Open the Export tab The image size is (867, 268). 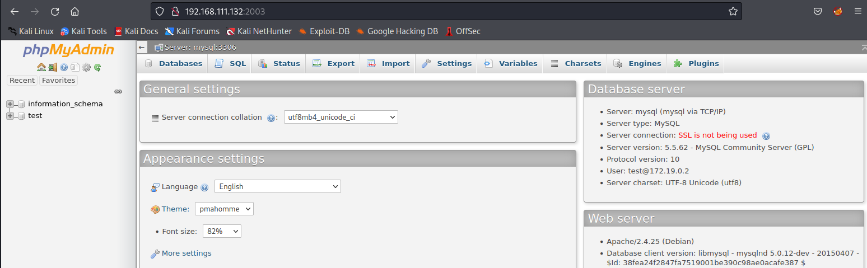333,64
